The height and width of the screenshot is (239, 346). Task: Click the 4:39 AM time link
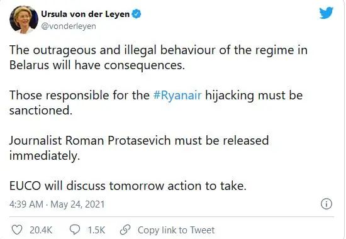(x=26, y=204)
